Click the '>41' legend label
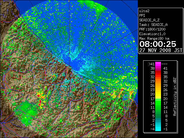This screenshot has width=184, height=138. coord(152,64)
